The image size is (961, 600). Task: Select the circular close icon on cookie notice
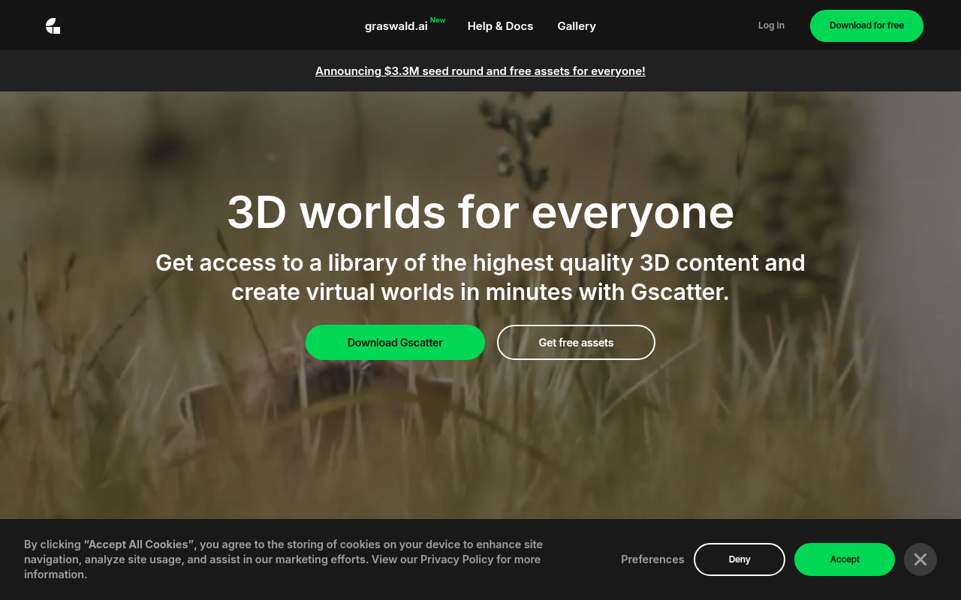click(x=920, y=559)
